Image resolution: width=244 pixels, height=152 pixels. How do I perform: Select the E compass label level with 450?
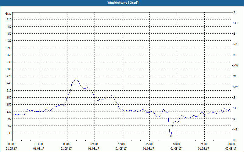234,34
